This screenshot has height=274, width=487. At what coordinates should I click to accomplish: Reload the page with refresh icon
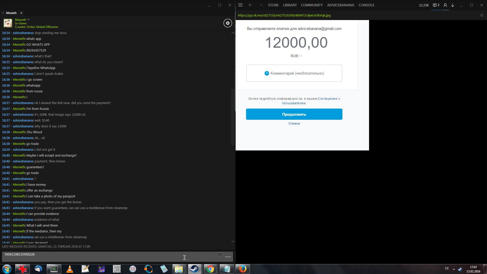coord(482,15)
